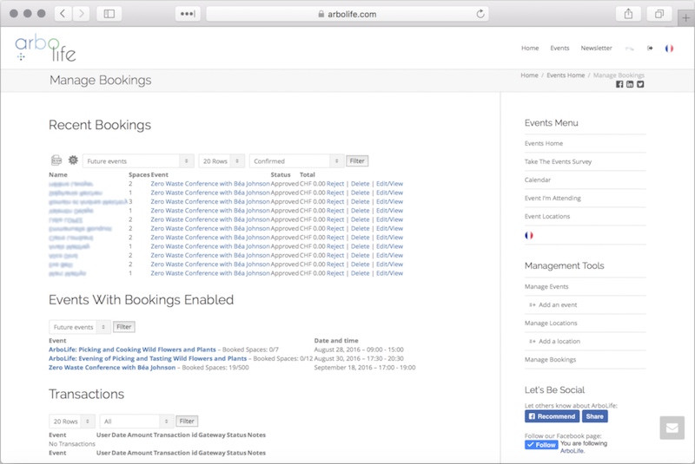
Task: Open Event I'm Attending in the sidebar
Action: 553,198
